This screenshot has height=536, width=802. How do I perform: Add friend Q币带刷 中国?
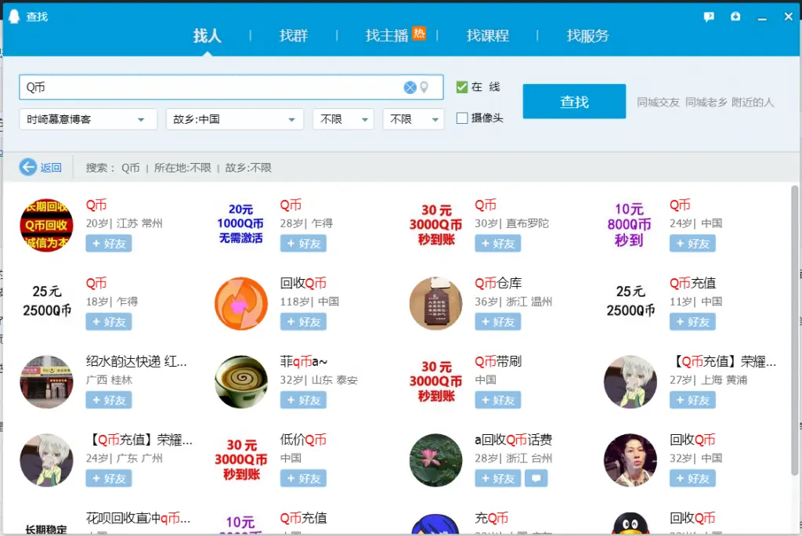(497, 400)
